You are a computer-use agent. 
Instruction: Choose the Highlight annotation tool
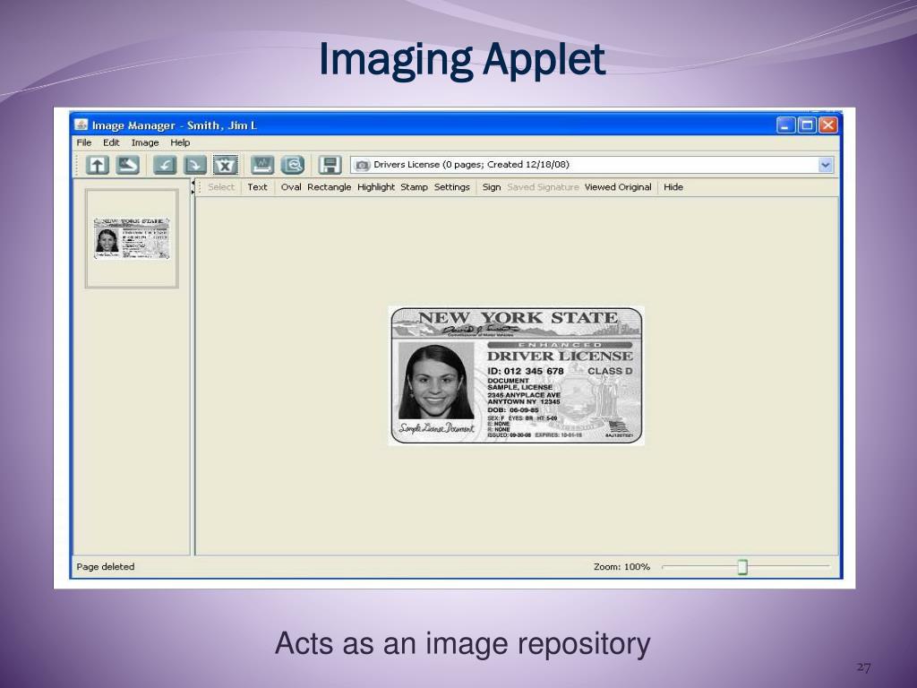pyautogui.click(x=376, y=187)
